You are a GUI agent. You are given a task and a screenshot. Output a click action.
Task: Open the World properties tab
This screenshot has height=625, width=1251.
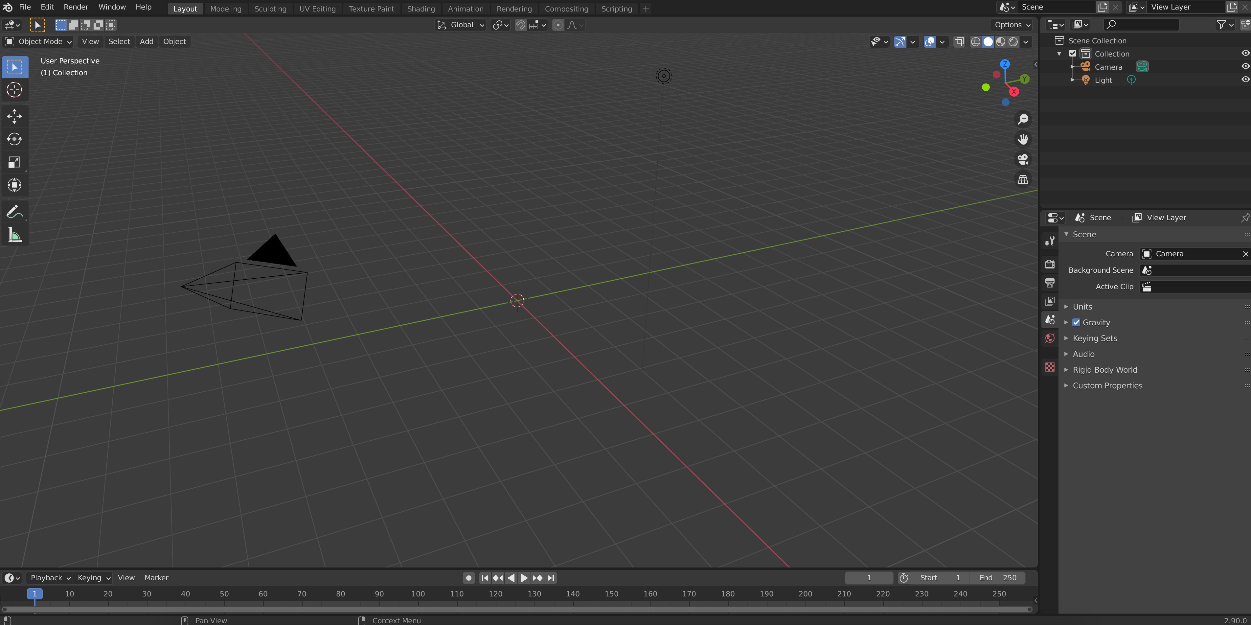(x=1050, y=338)
